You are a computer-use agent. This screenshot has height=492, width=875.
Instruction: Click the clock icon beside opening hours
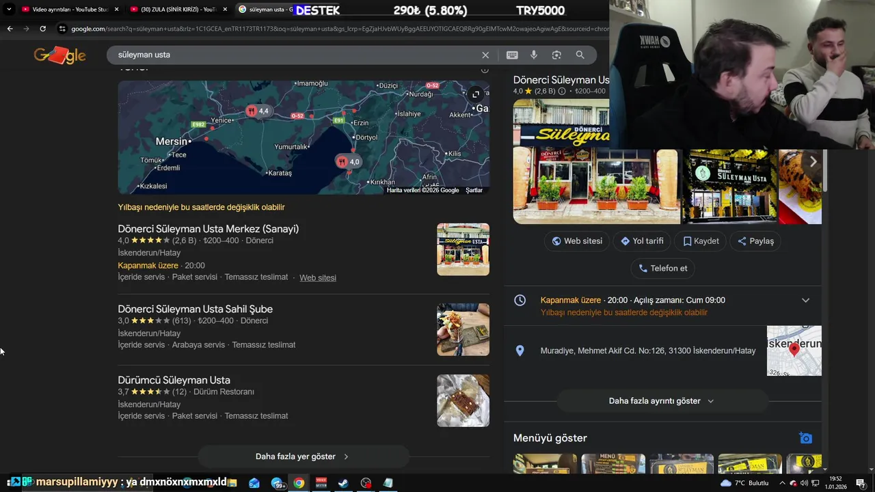click(520, 300)
